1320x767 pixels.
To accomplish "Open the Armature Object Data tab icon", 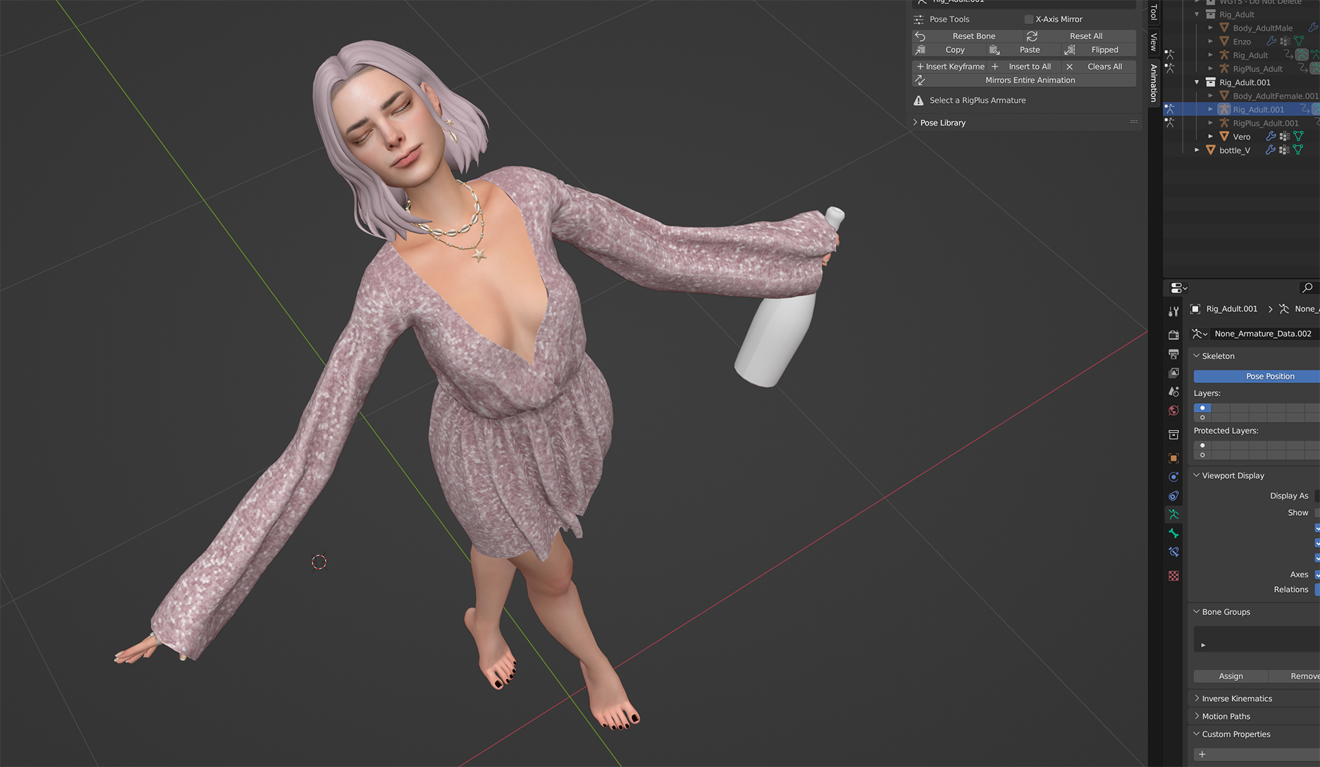I will (x=1174, y=514).
